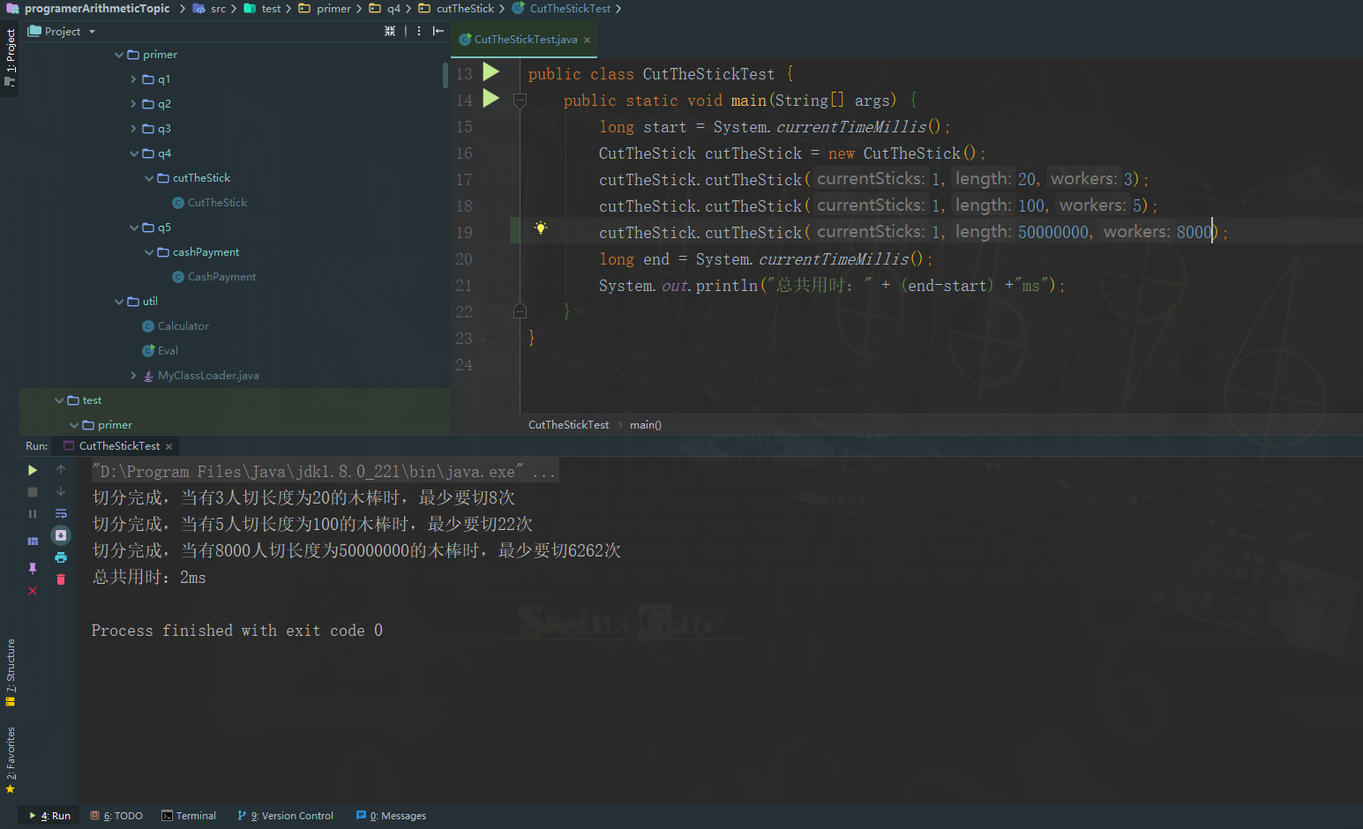Open the Project view dropdown
The image size is (1363, 829).
[x=92, y=32]
